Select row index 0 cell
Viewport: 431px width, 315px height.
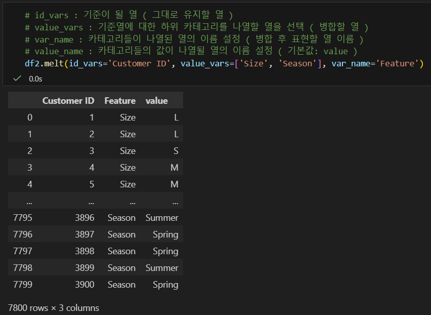pos(30,117)
